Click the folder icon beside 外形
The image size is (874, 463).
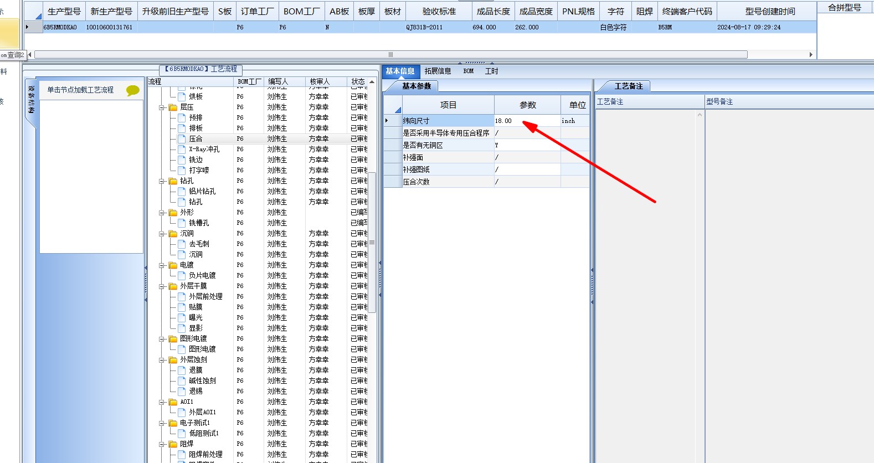coord(173,213)
